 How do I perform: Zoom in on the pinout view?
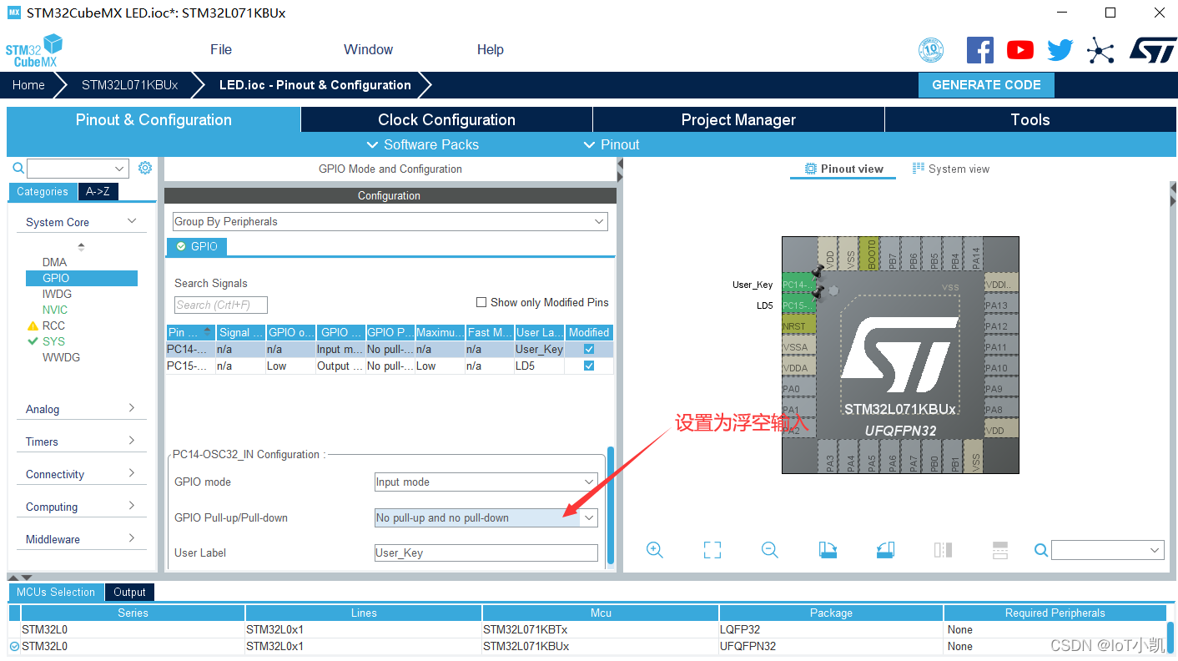(655, 550)
